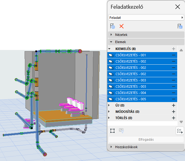Add elements to MÓDOSÍTÁS (0) with plus
The image size is (185, 161).
(173, 112)
